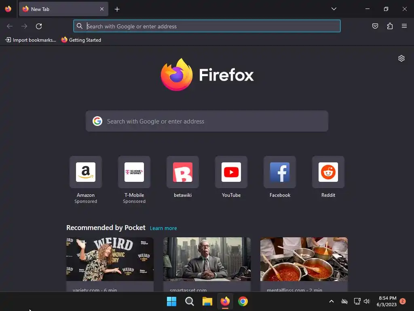414x311 pixels.
Task: Click the Recommended by Pocket heading
Action: (x=106, y=228)
